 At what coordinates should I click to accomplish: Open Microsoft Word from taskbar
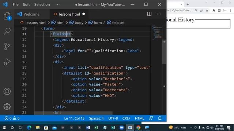tap(88, 128)
